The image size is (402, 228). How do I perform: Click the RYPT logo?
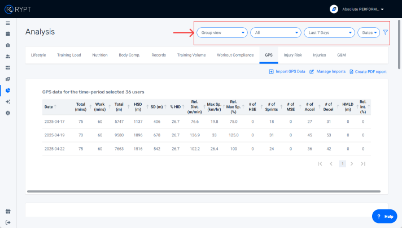[18, 9]
